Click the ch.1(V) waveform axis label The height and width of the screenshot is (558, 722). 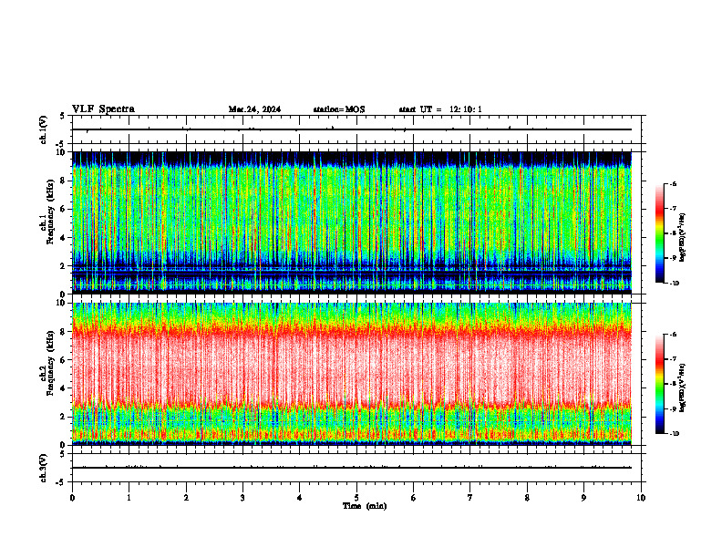click(x=44, y=129)
